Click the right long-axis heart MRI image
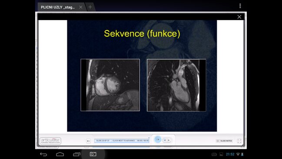This screenshot has width=282, height=159. click(x=176, y=85)
